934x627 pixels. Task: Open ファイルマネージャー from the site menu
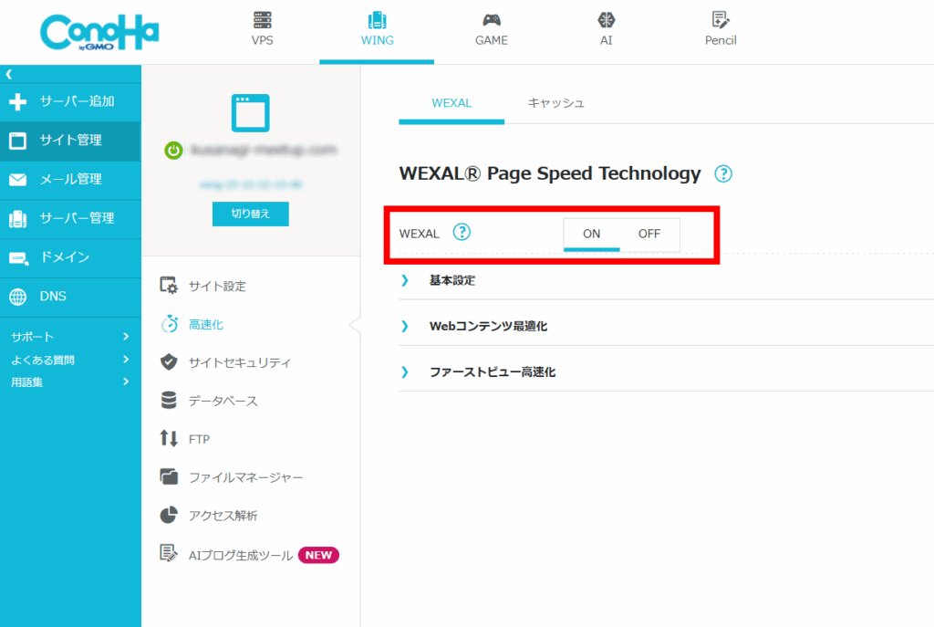click(244, 477)
